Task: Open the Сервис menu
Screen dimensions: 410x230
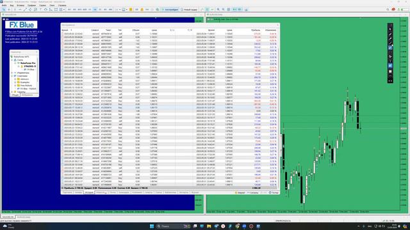Action: click(x=42, y=5)
